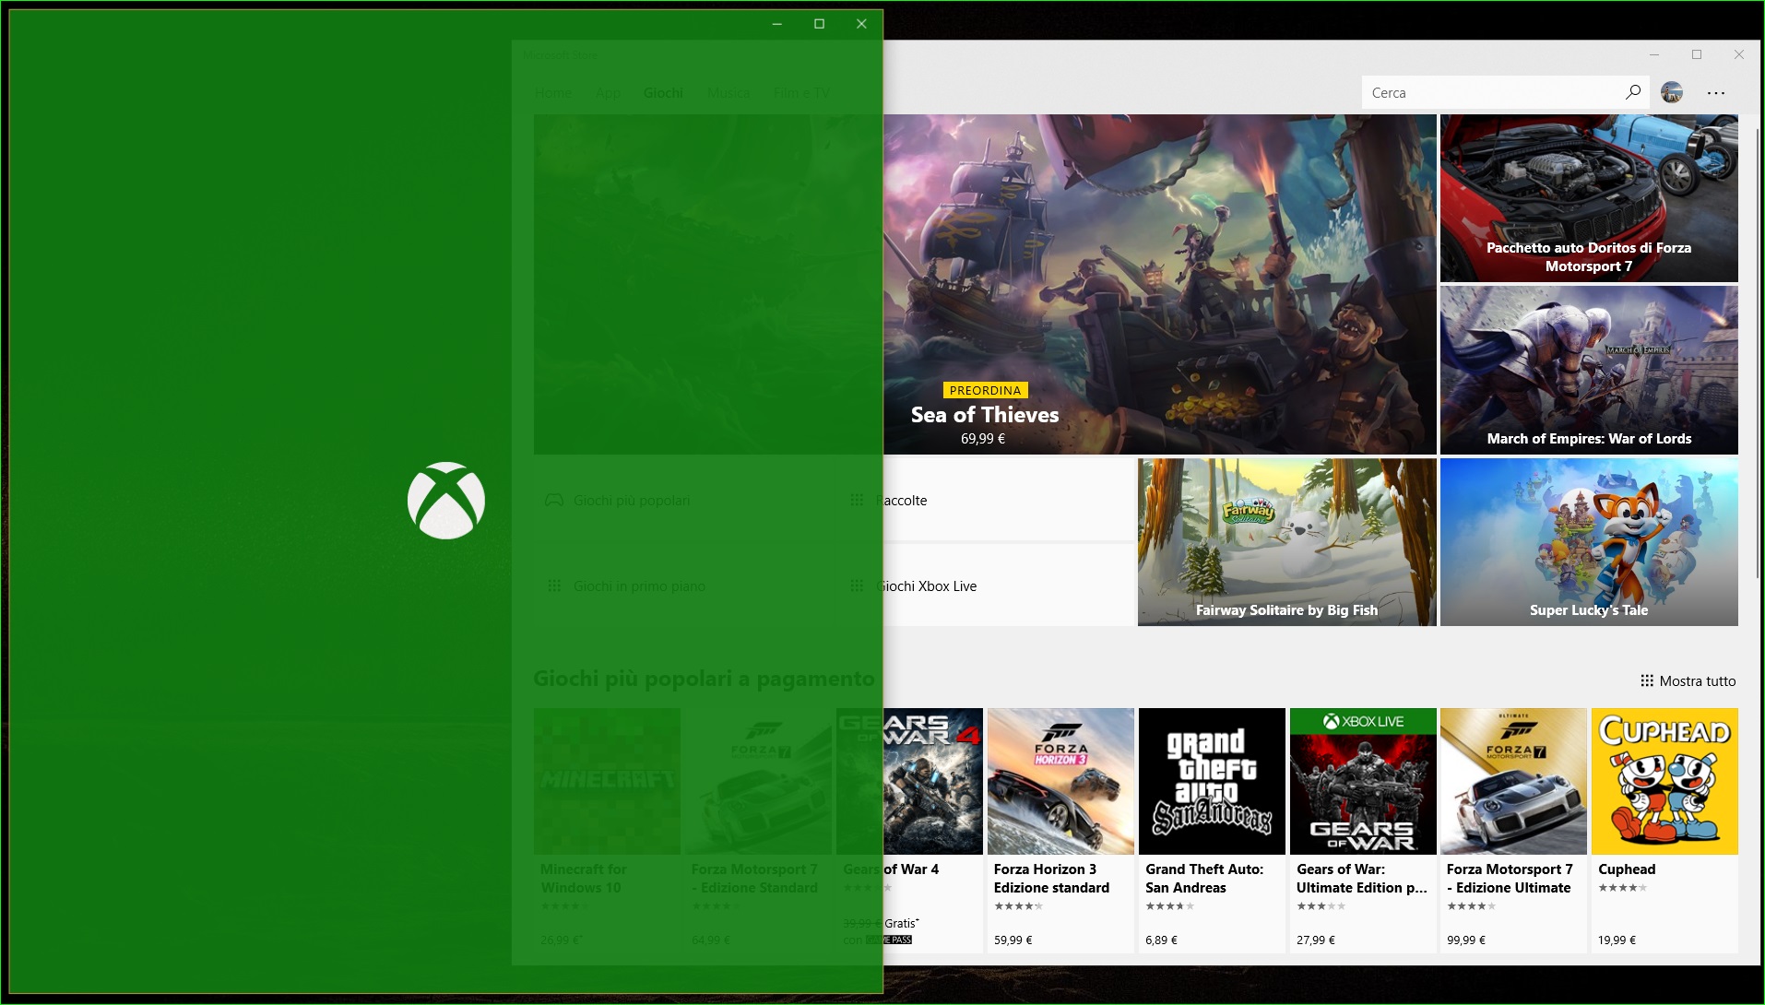Screen dimensions: 1765x1005
Task: Click the grid icon beside Mostra tutto
Action: (x=1647, y=681)
